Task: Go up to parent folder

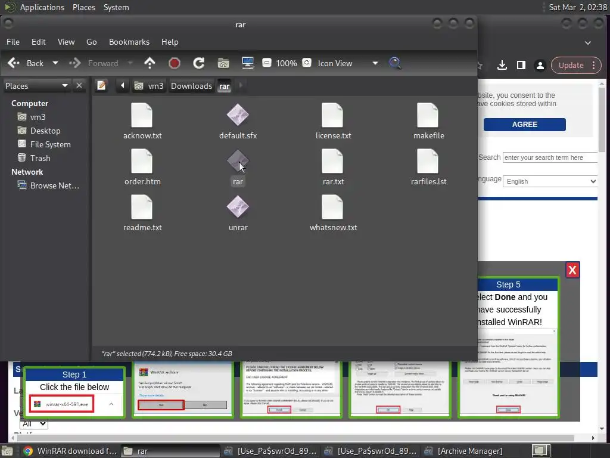Action: pyautogui.click(x=150, y=63)
